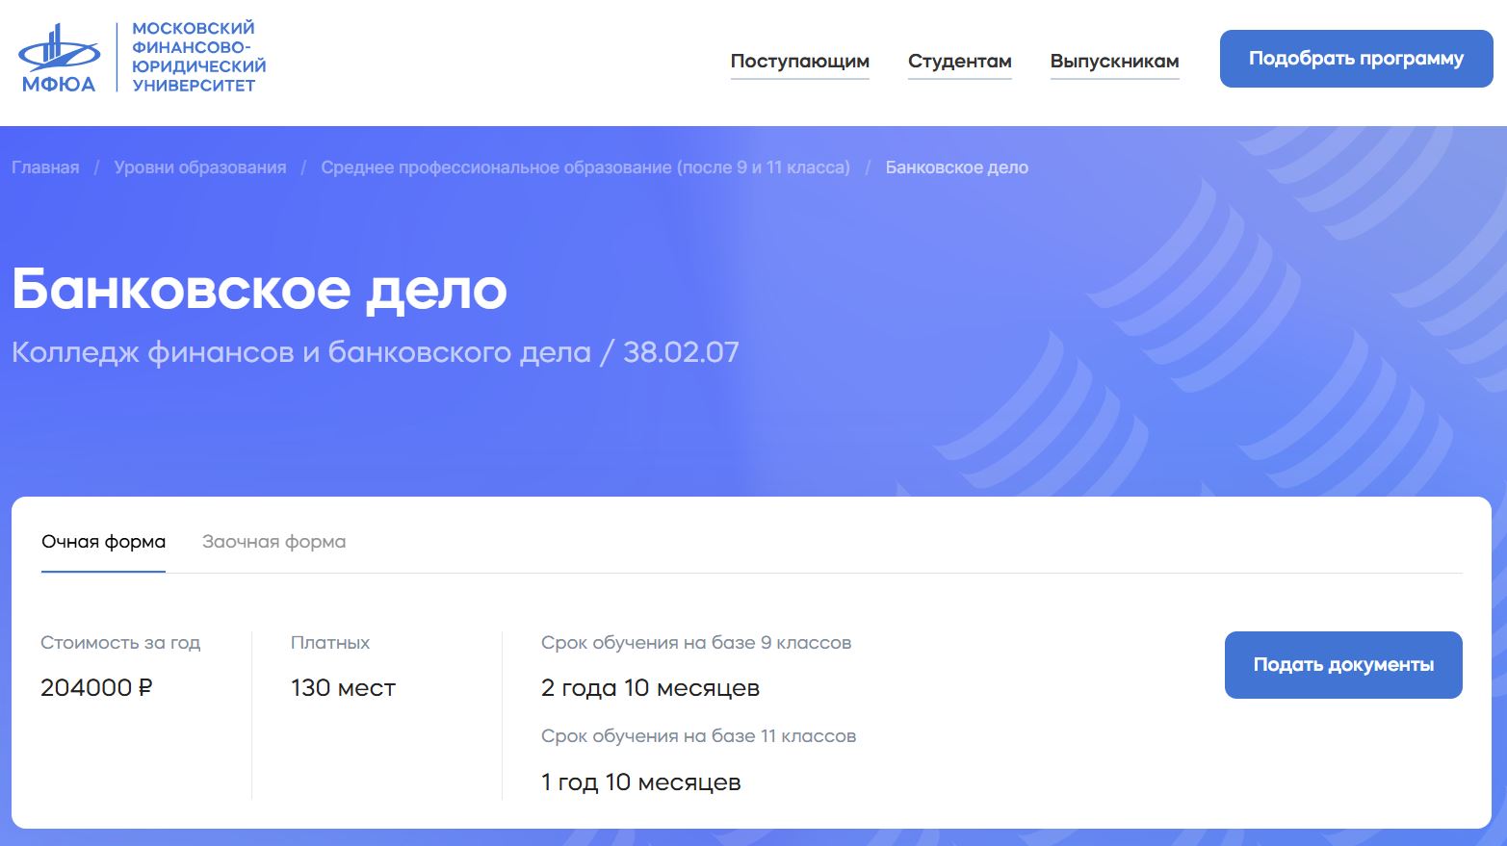This screenshot has height=846, width=1507.
Task: Click the МФЮА logo icon
Action: coord(59,58)
